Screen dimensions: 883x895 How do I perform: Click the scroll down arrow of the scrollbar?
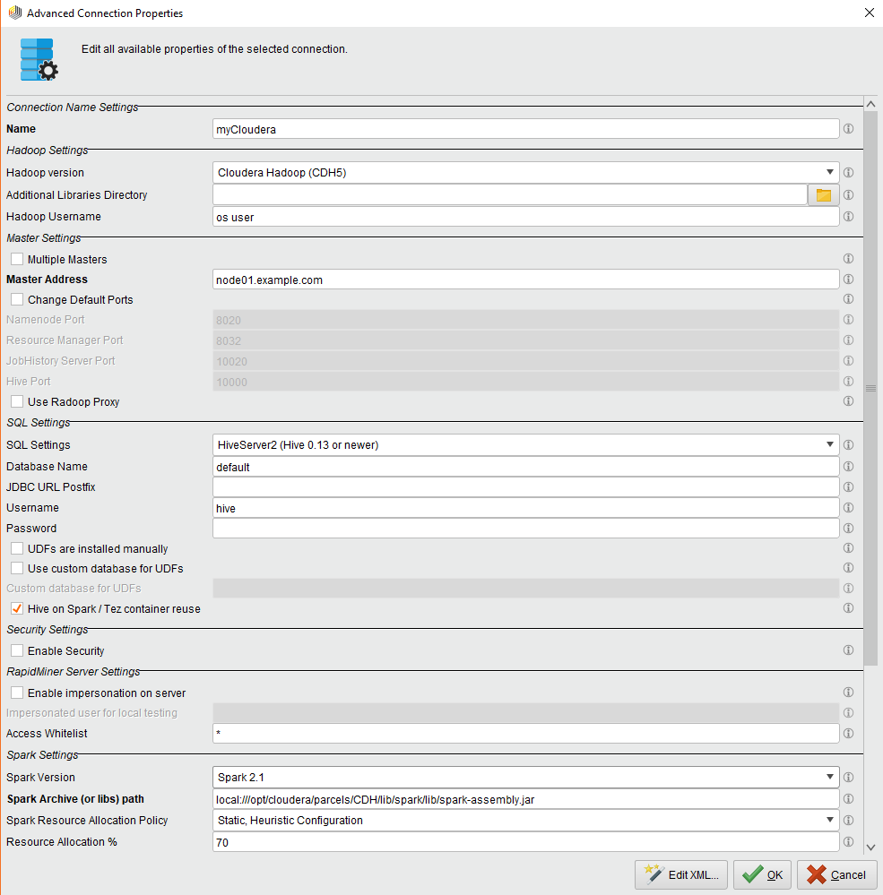click(870, 847)
